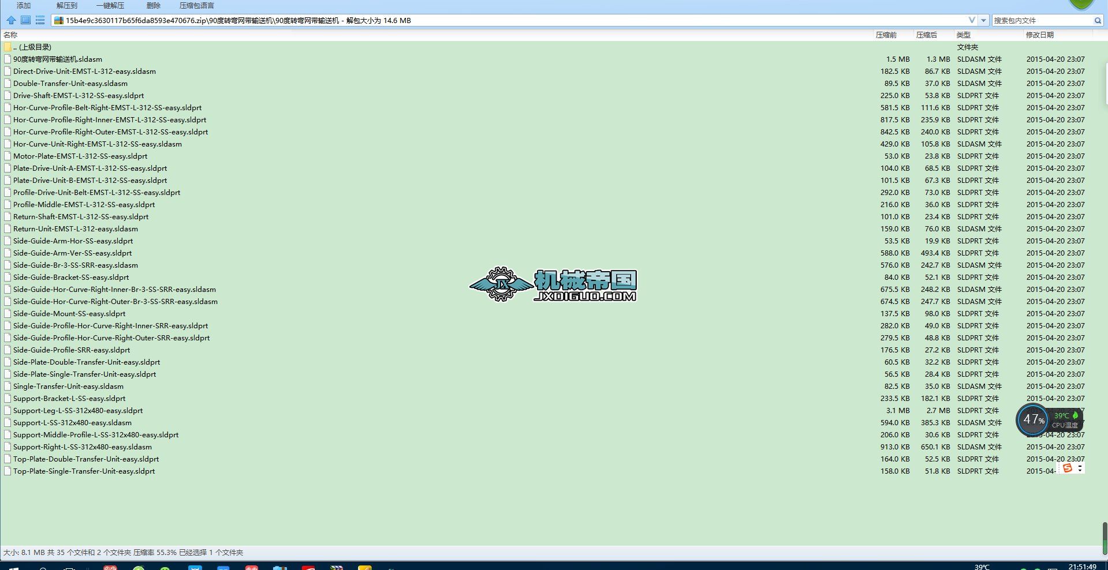Click the file icon of Motor-Plate-EMST-L-312-SS-easy.sldprt
Viewport: 1108px width, 570px height.
pos(8,156)
